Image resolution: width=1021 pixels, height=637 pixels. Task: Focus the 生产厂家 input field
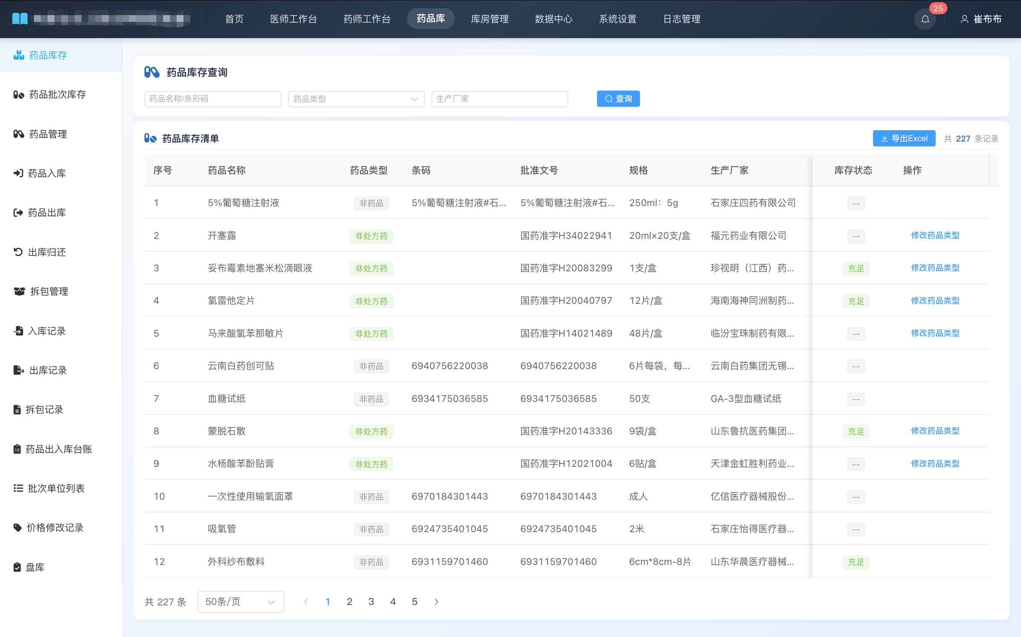pos(500,99)
